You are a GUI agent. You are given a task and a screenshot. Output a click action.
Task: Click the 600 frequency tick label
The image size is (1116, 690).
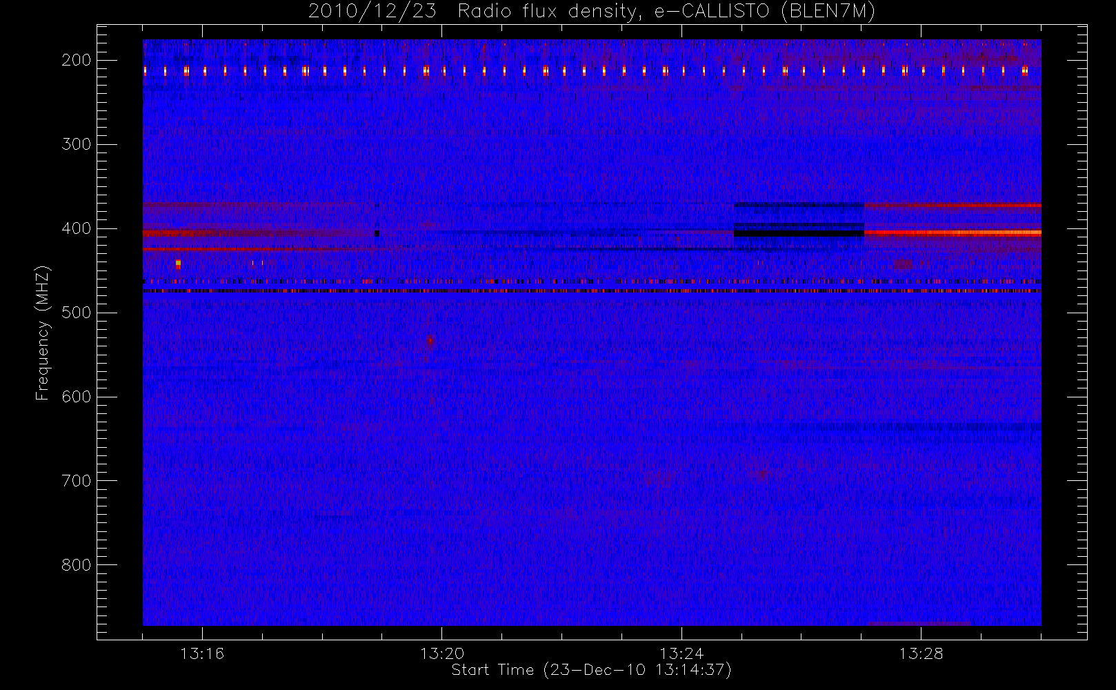(77, 397)
